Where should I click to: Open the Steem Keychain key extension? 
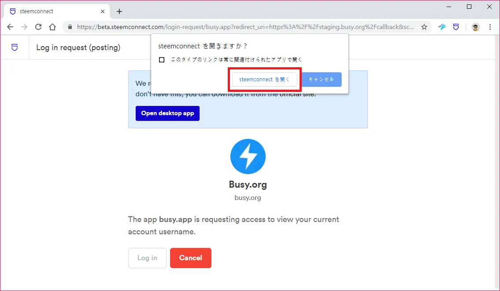(x=442, y=27)
